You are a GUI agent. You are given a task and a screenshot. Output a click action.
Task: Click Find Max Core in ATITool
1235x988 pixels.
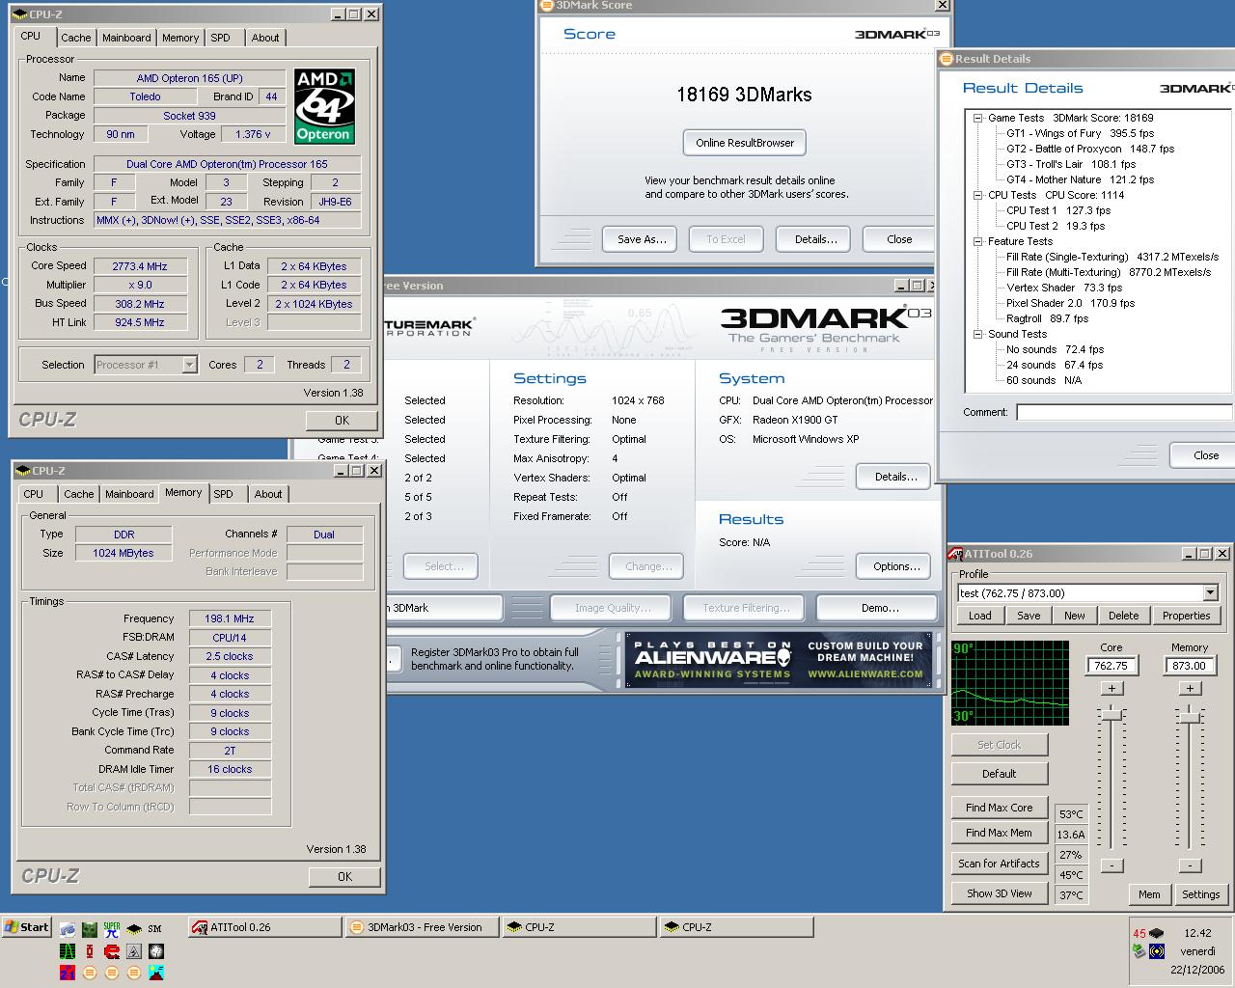999,808
